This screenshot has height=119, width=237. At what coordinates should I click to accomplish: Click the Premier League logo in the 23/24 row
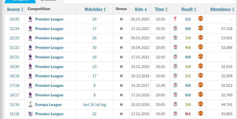pyautogui.click(x=30, y=28)
